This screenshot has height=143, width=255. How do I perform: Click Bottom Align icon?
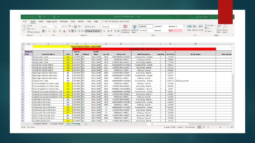point(75,26)
